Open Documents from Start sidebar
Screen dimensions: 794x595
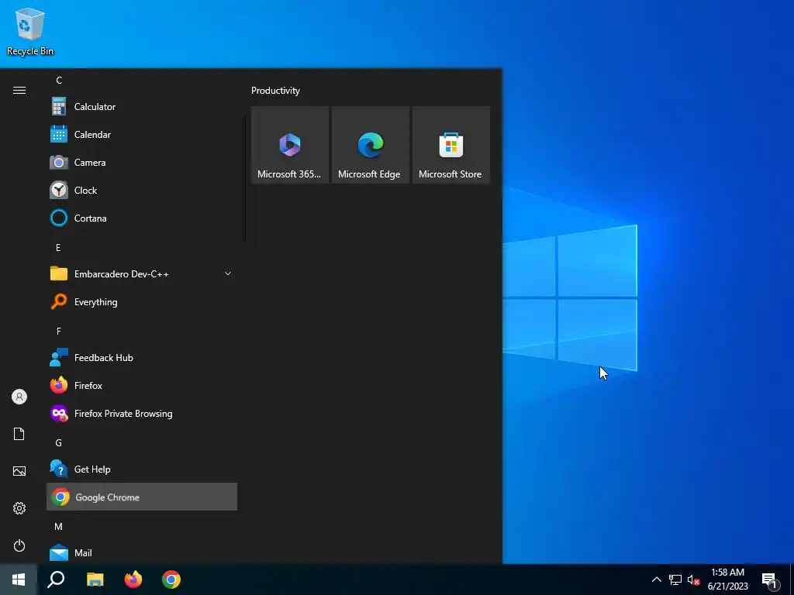tap(19, 434)
